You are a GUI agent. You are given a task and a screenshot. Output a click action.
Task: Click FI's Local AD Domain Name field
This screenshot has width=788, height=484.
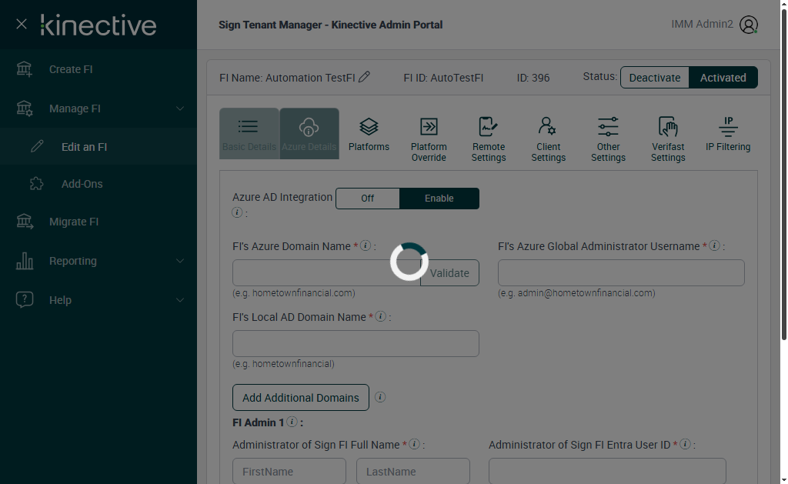(x=356, y=343)
